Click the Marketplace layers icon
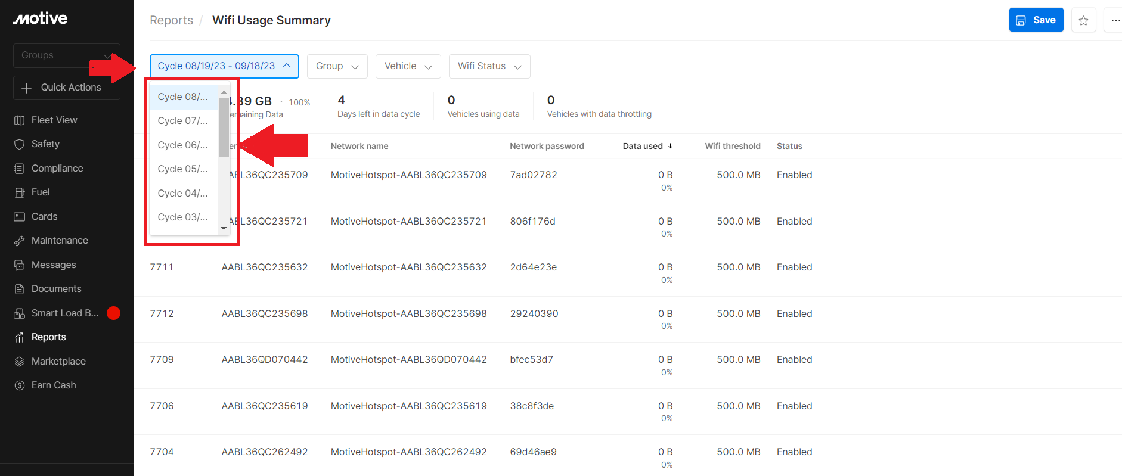Screen dimensions: 1122x476 click(x=19, y=362)
